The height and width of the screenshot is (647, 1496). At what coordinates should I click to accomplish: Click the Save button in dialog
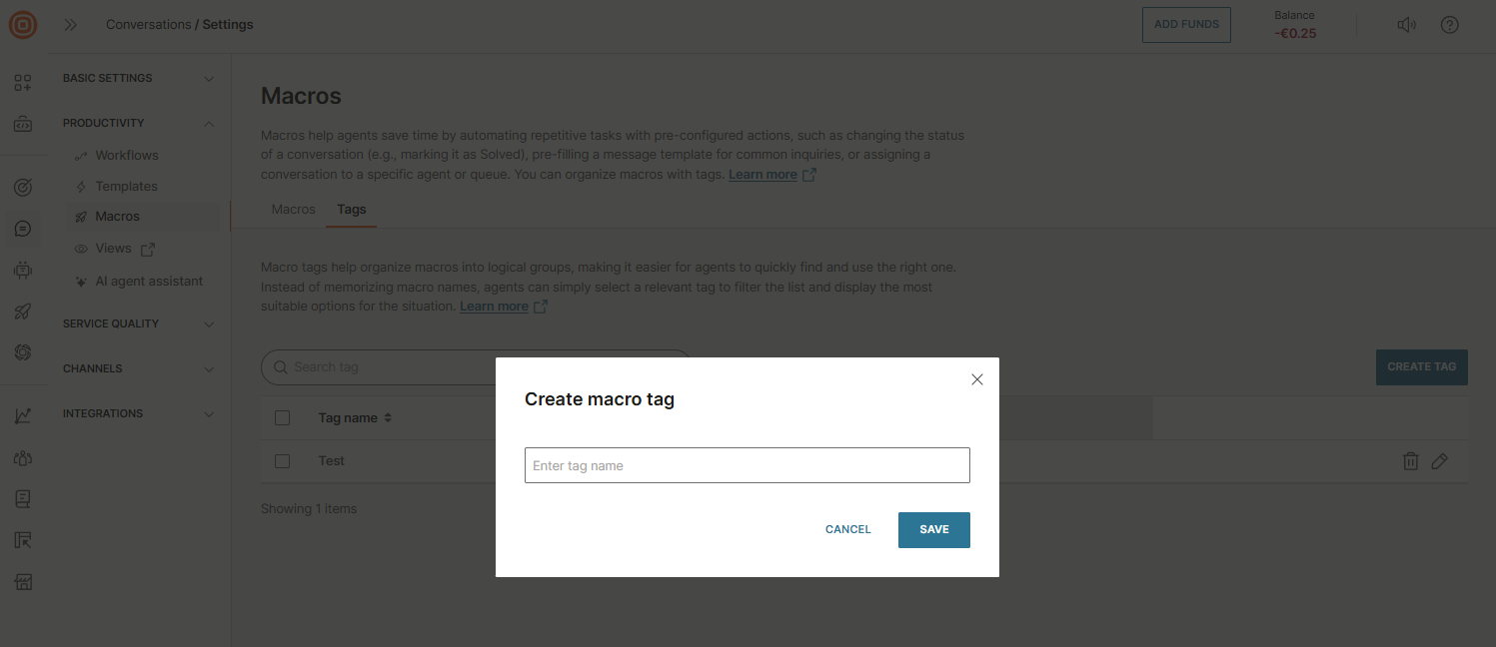pyautogui.click(x=933, y=529)
